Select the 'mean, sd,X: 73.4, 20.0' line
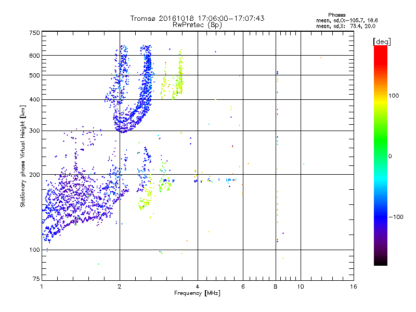 (346, 27)
